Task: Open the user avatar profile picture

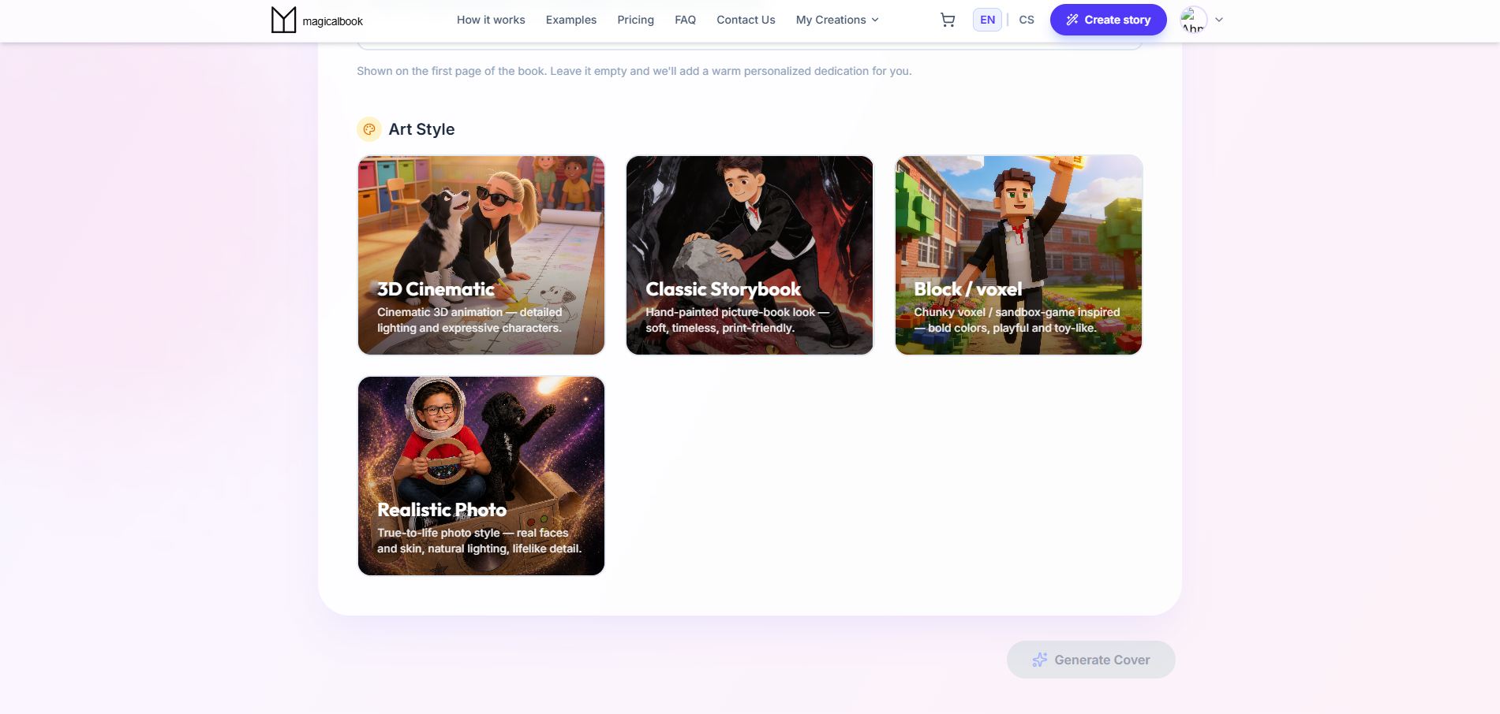Action: [x=1194, y=20]
